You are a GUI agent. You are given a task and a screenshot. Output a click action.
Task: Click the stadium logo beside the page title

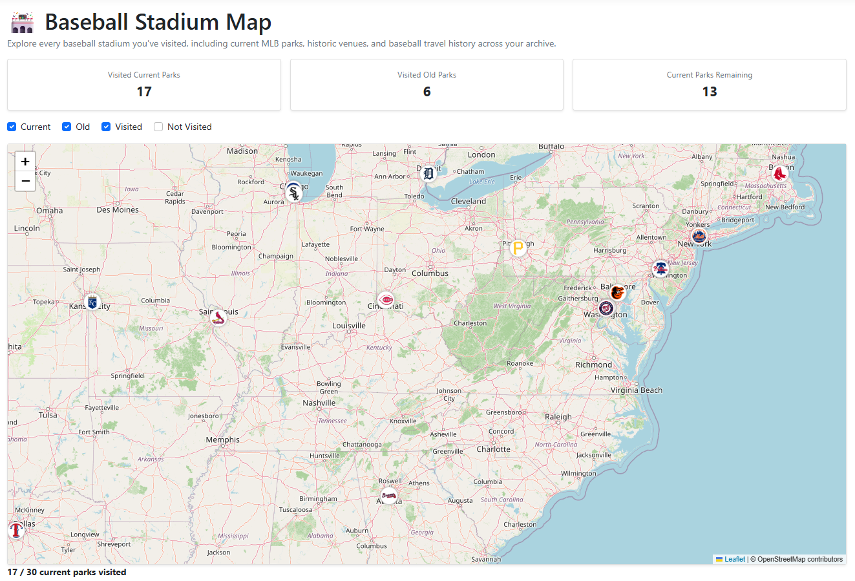[22, 23]
